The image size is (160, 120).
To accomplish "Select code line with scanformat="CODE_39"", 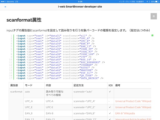I will (x=57, y=49).
